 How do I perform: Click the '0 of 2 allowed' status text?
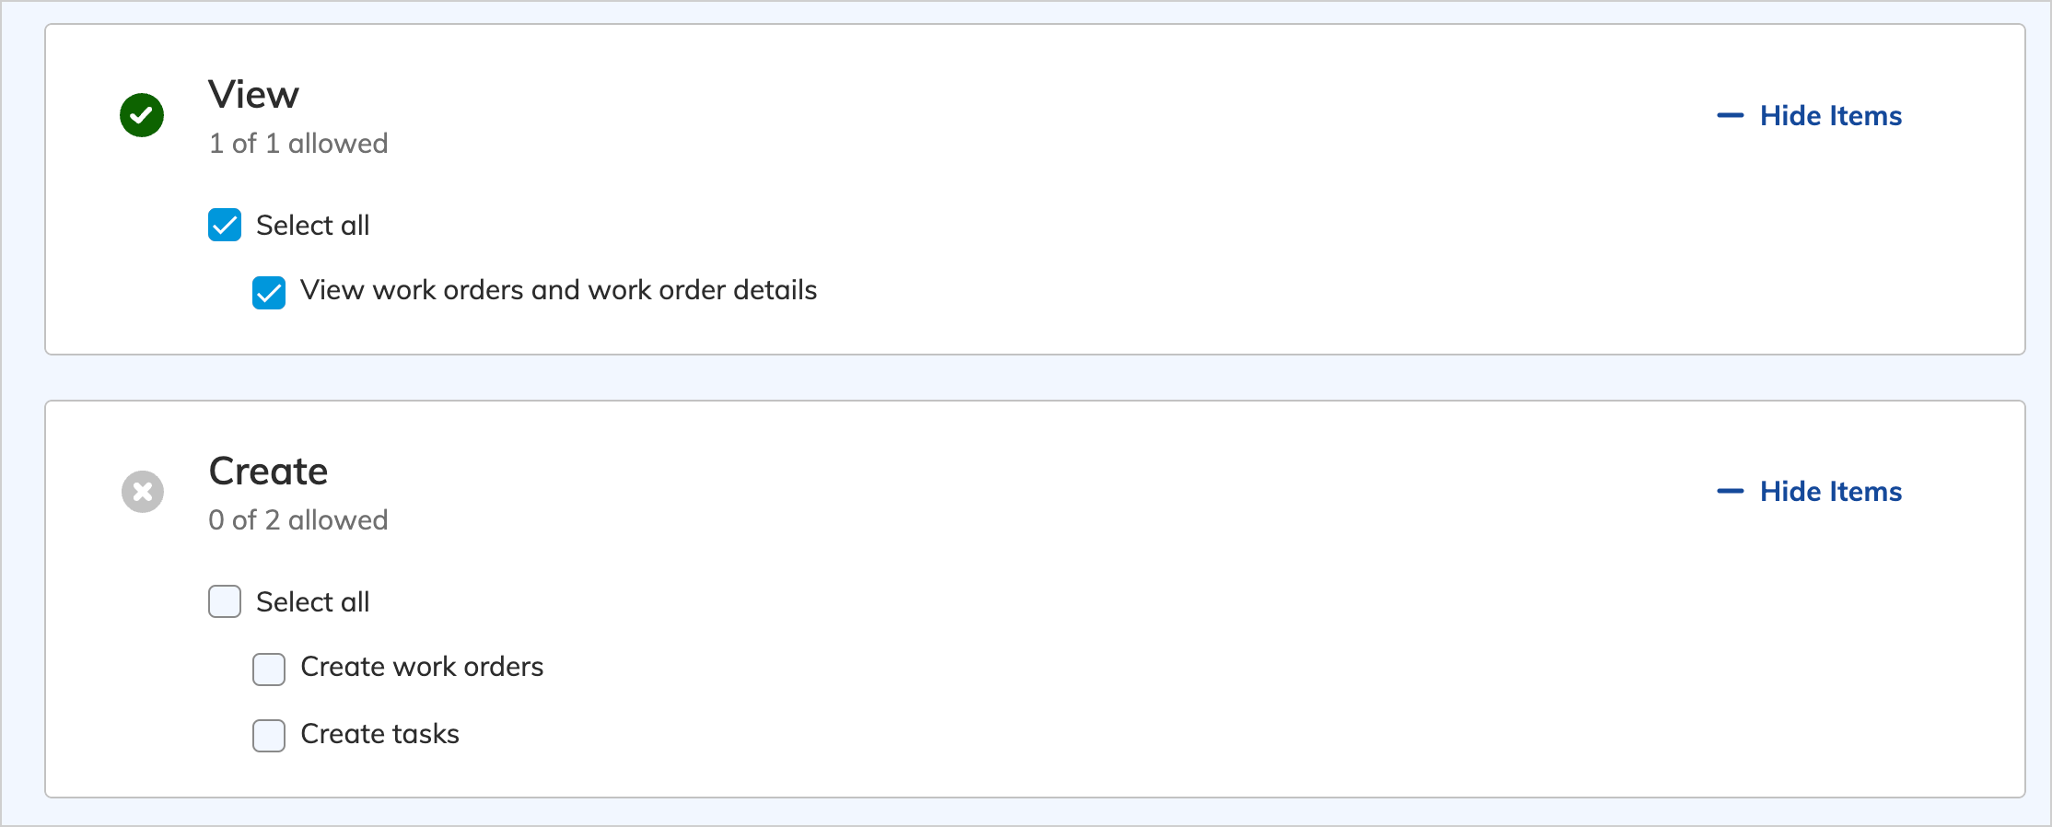pos(298,520)
